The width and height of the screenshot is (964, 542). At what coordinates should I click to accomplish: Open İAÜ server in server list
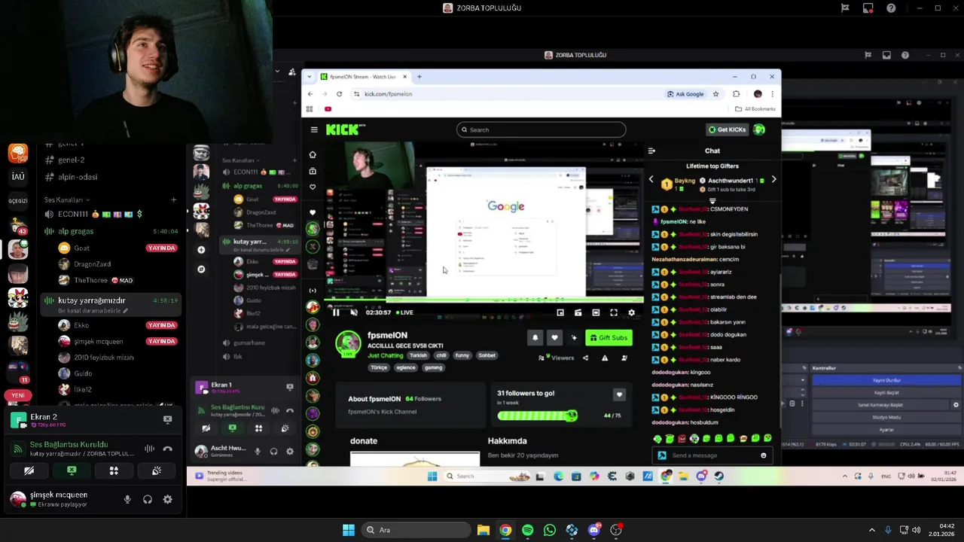pos(18,176)
